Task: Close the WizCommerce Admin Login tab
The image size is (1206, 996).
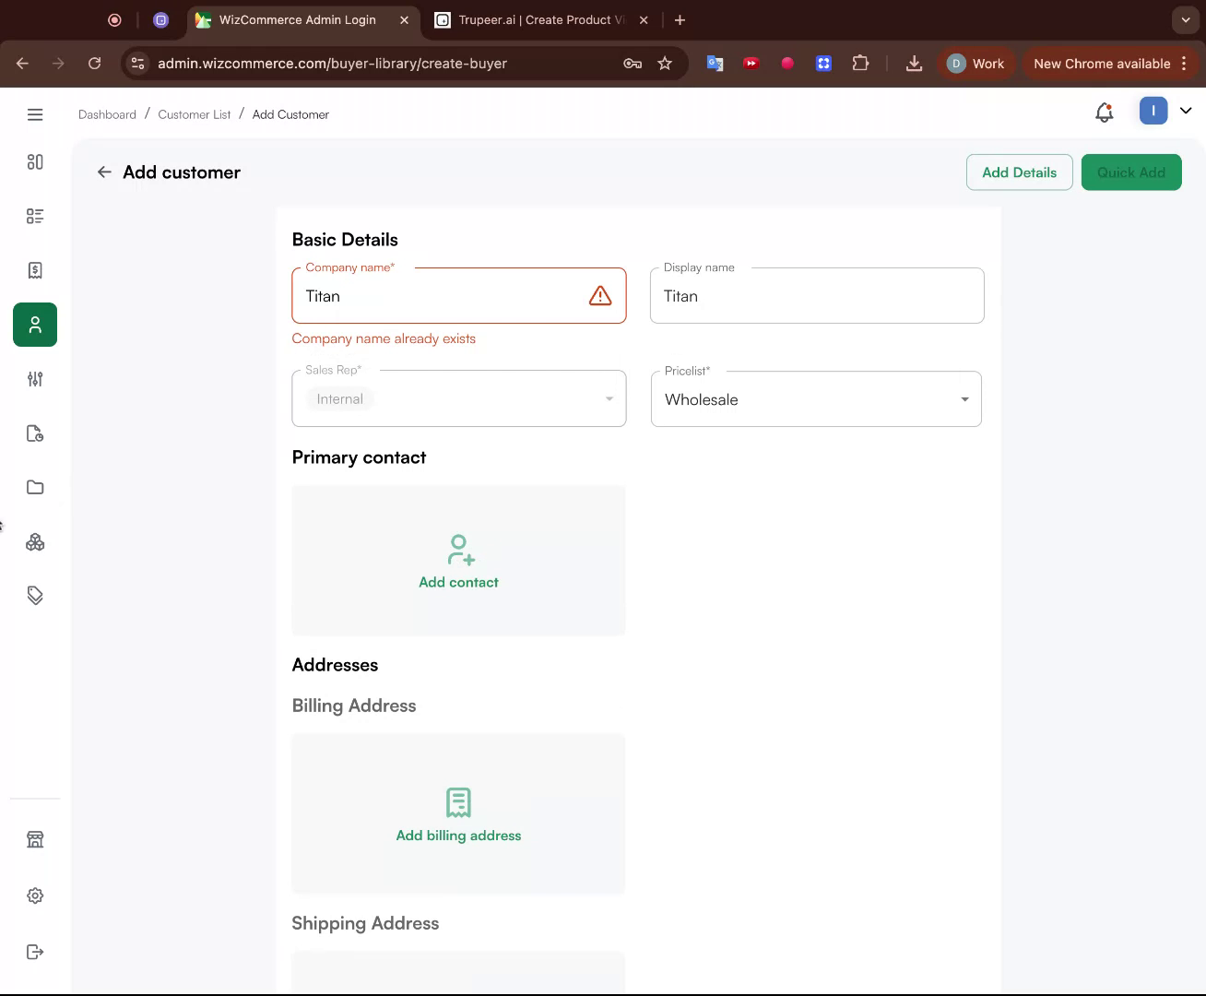Action: pyautogui.click(x=405, y=19)
